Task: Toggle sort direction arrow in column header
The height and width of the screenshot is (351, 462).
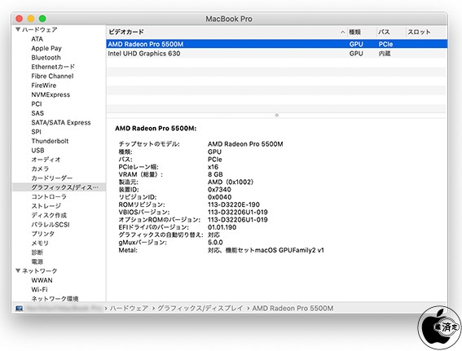Action: [343, 32]
